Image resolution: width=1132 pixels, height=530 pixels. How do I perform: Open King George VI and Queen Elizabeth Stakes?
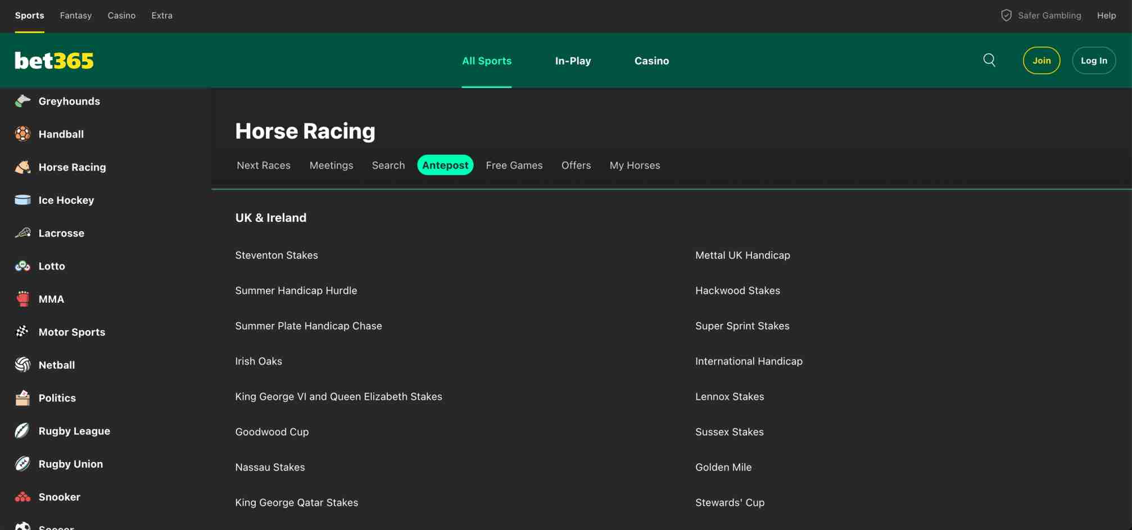338,396
